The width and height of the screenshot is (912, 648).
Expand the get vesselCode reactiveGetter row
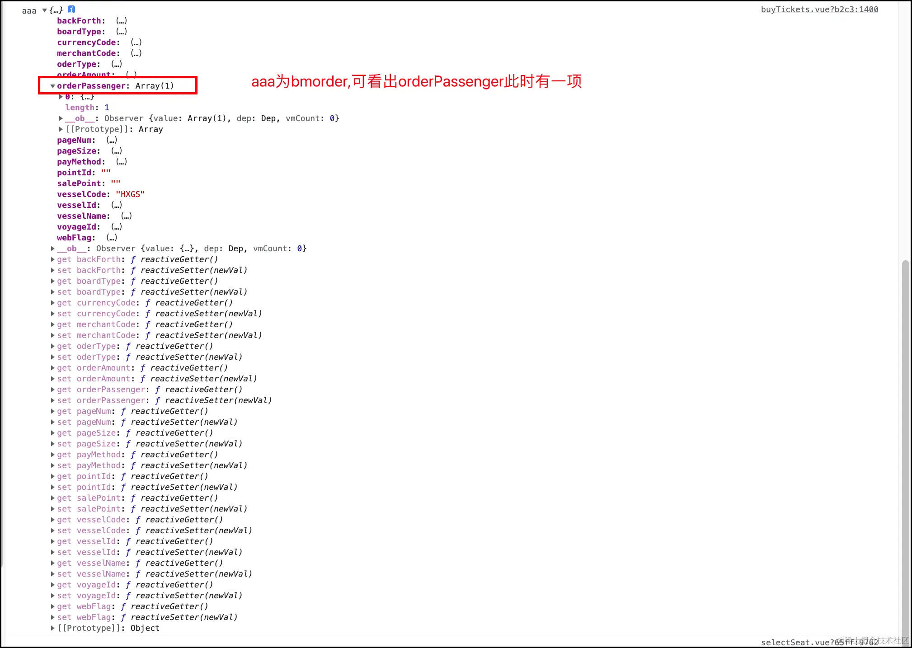(x=53, y=520)
